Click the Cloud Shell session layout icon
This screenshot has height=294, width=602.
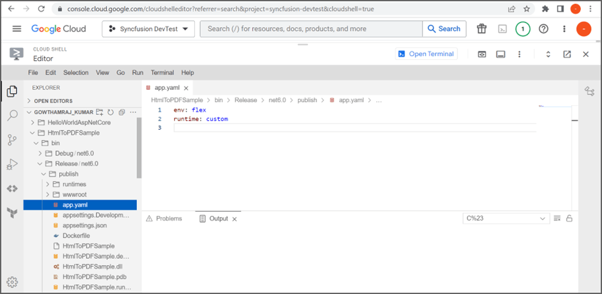500,55
